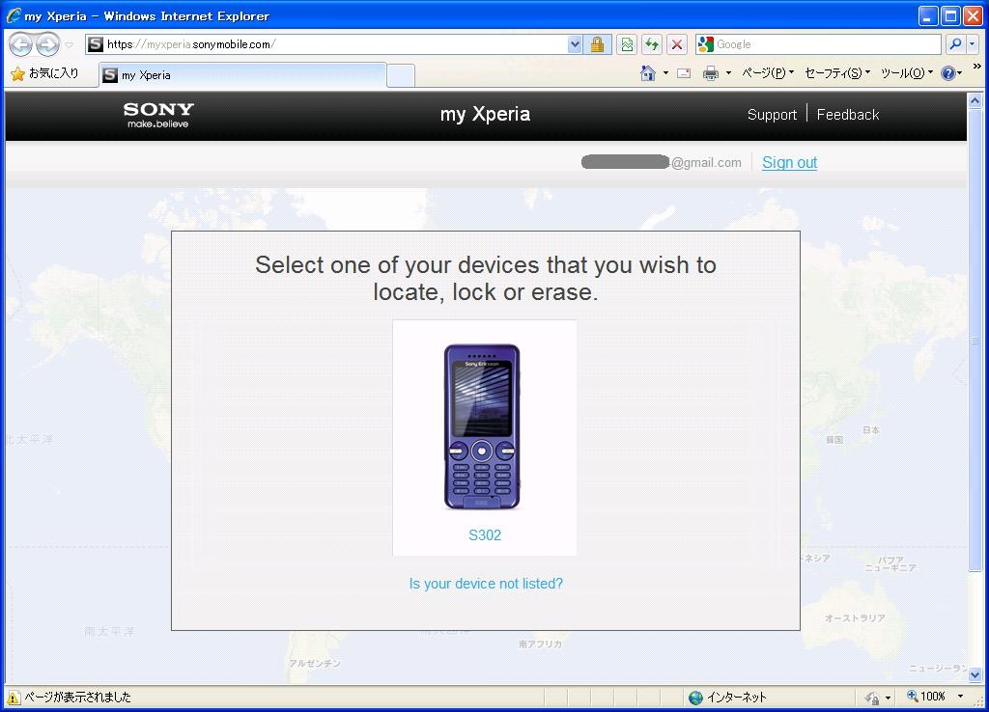Click the scrollbar down arrow
Image resolution: width=989 pixels, height=712 pixels.
975,674
